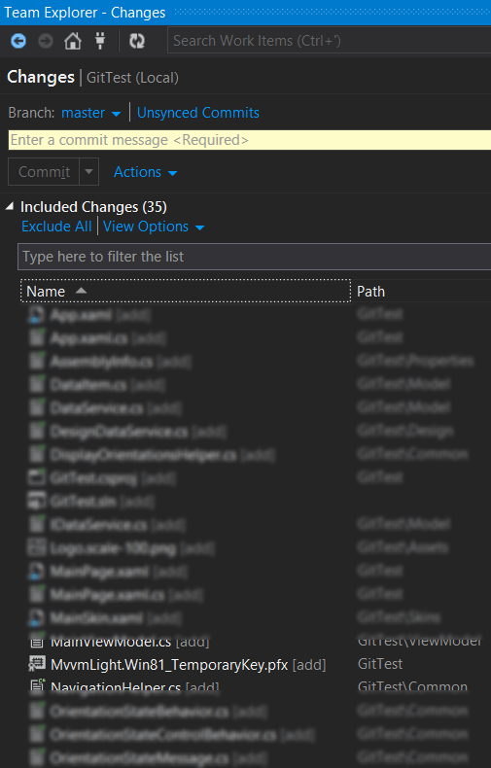Focus the Search Work Items box
The image size is (491, 768).
[x=329, y=41]
